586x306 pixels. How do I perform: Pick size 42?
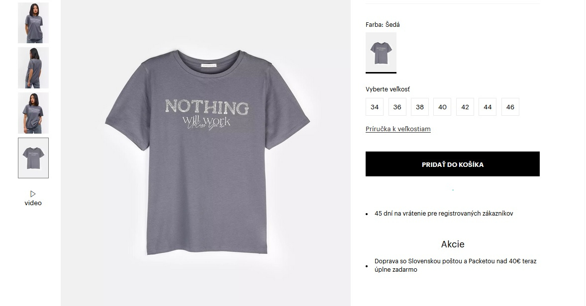pos(465,107)
